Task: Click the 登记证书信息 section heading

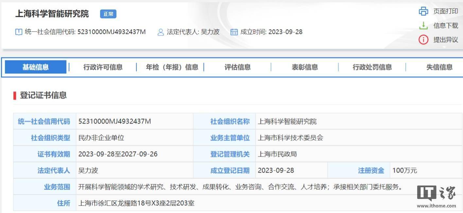Action: (x=43, y=95)
